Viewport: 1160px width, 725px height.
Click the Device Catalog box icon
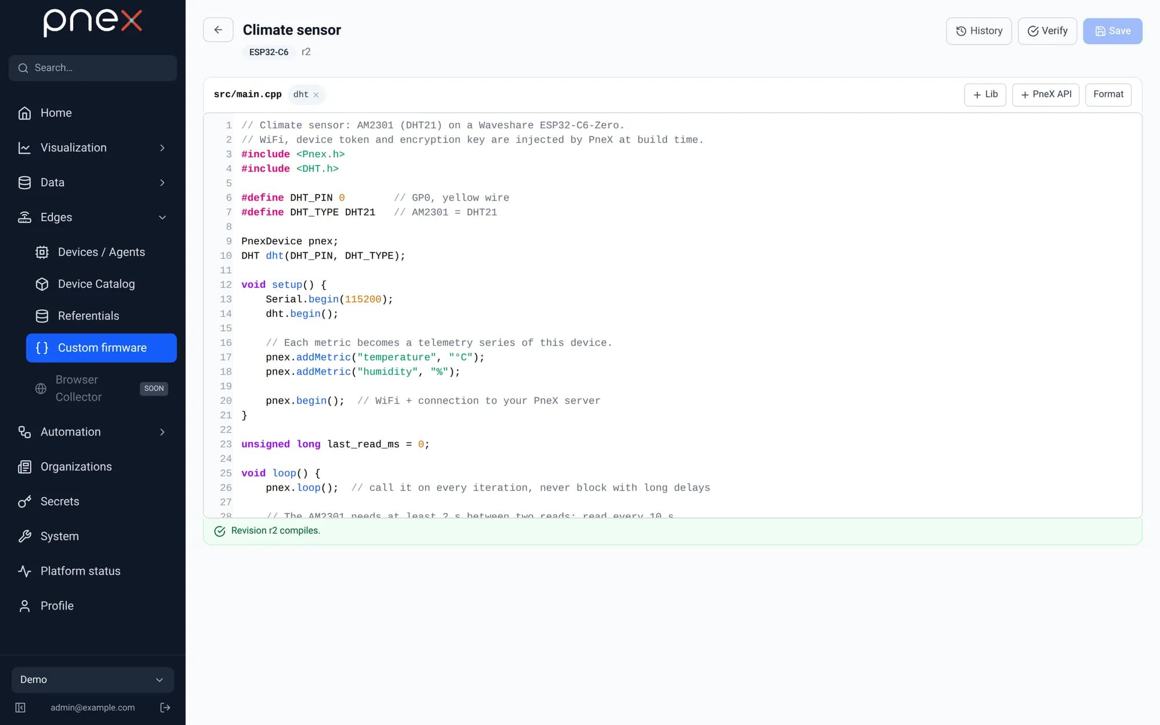42,284
